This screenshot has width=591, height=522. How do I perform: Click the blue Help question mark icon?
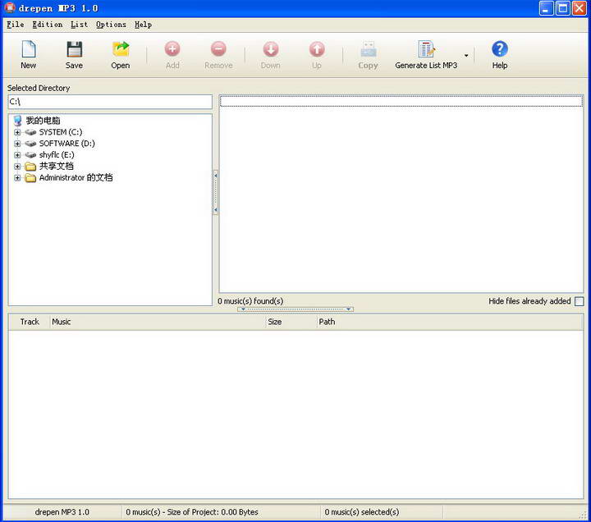tap(500, 49)
